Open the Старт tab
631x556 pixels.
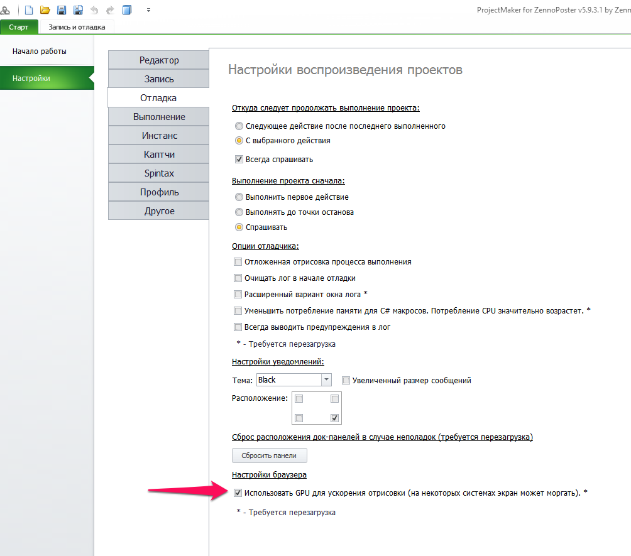point(19,27)
